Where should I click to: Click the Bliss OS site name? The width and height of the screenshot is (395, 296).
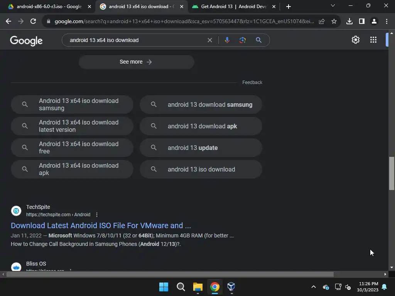36,264
